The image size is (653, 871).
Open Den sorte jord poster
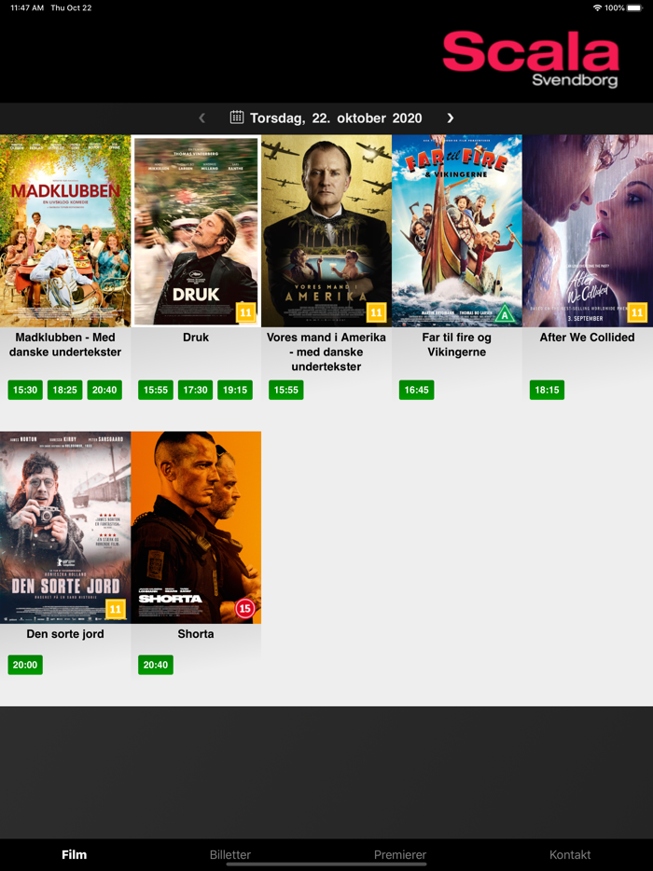pos(65,527)
